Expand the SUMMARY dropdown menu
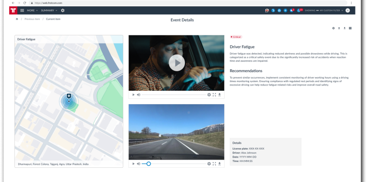This screenshot has width=367, height=182. [x=49, y=11]
